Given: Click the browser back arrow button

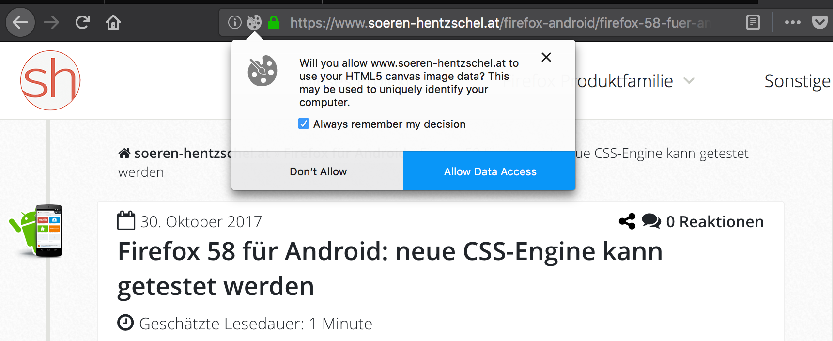Looking at the screenshot, I should [20, 22].
